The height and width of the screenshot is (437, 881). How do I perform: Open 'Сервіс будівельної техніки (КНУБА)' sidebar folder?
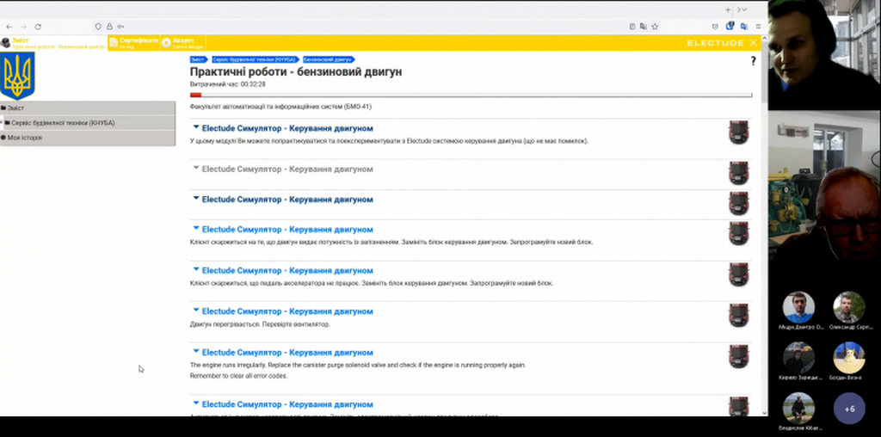click(88, 122)
